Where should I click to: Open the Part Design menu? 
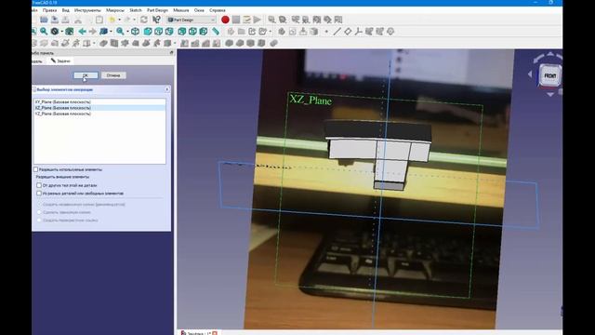click(x=157, y=10)
